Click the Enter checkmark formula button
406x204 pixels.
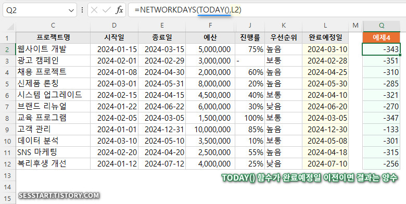click(106, 10)
